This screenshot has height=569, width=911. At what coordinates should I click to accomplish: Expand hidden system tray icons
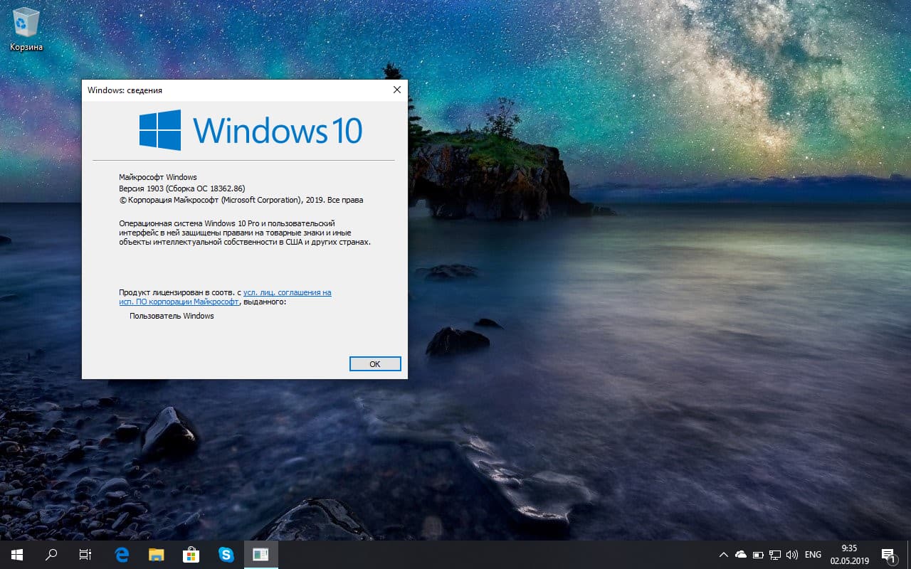[x=723, y=554]
